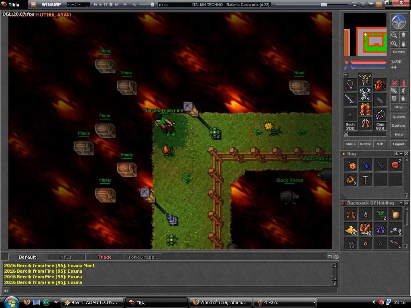Viewport: 411px width, 308px height.
Task: Click the Tibia minimap
Action: 365,34
